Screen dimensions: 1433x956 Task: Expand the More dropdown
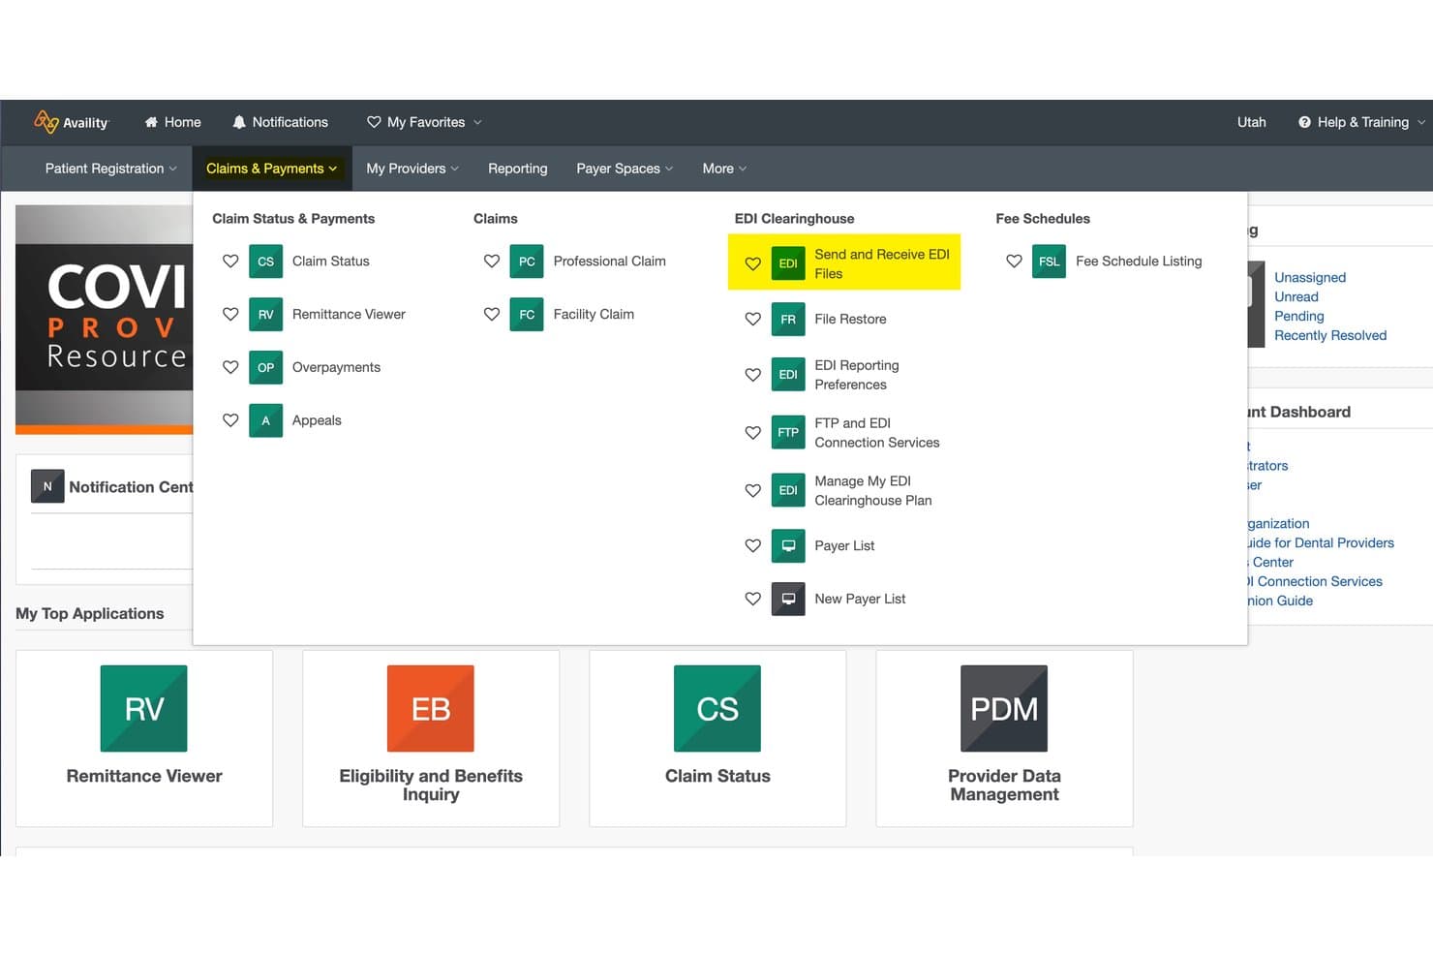[724, 169]
